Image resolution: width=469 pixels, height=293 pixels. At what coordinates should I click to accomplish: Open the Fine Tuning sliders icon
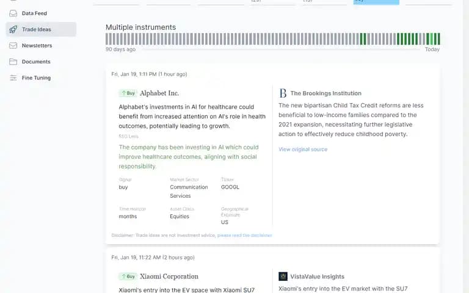(13, 78)
